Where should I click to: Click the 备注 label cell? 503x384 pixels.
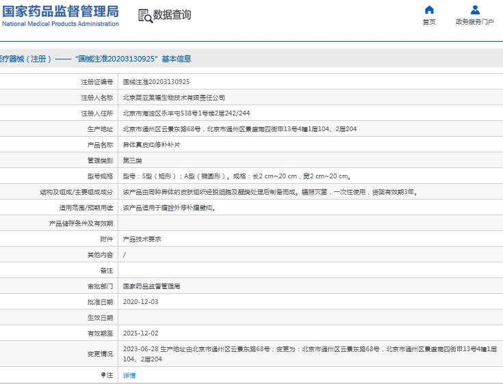107,271
